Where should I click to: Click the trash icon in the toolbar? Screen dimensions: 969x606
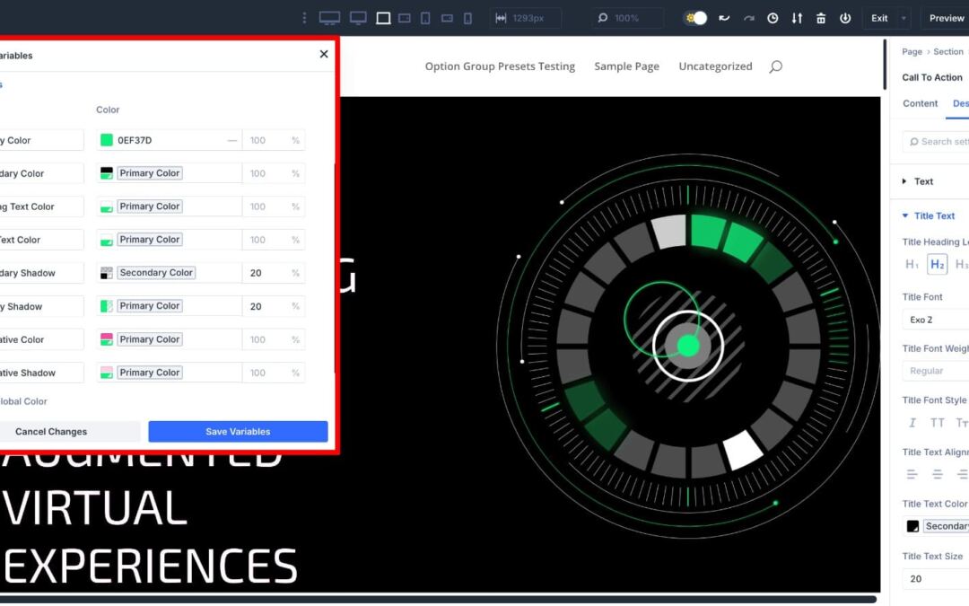[x=821, y=17]
